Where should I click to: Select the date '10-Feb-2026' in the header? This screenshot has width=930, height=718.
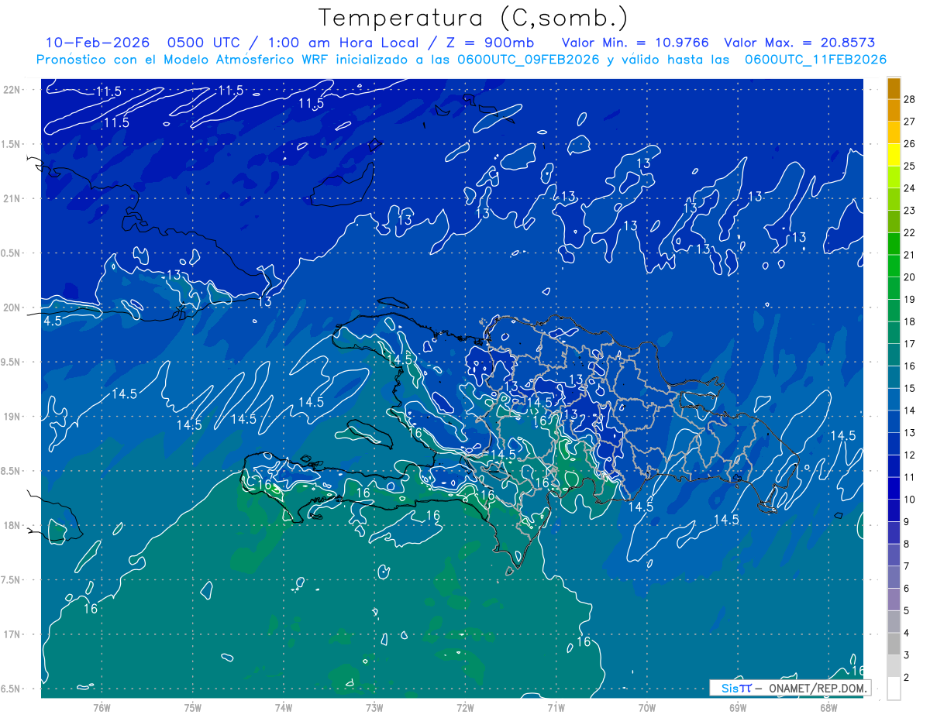tap(97, 43)
